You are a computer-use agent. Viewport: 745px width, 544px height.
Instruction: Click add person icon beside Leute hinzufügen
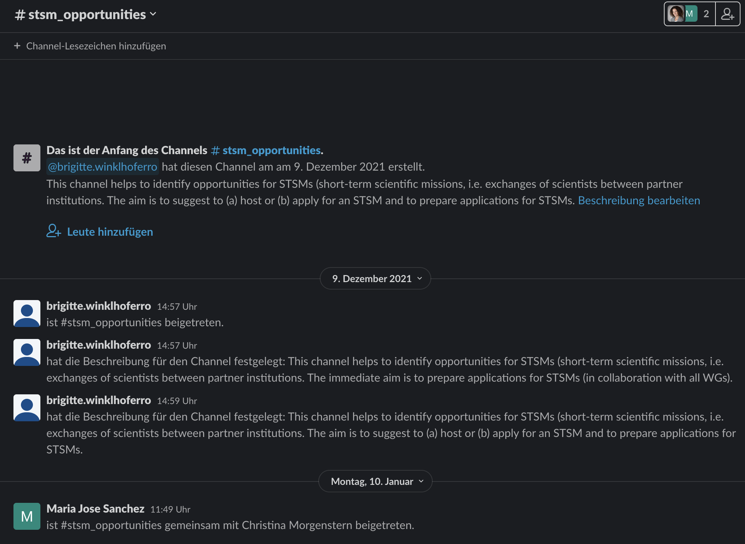click(x=53, y=231)
